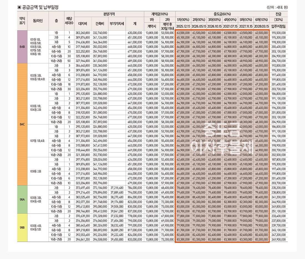This screenshot has height=259, width=305.
Task: Select the 동/라인 column header
Action: [x=38, y=20]
